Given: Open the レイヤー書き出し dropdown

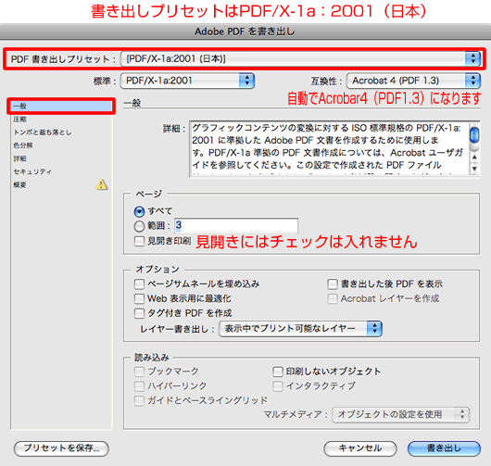Looking at the screenshot, I should pyautogui.click(x=300, y=329).
